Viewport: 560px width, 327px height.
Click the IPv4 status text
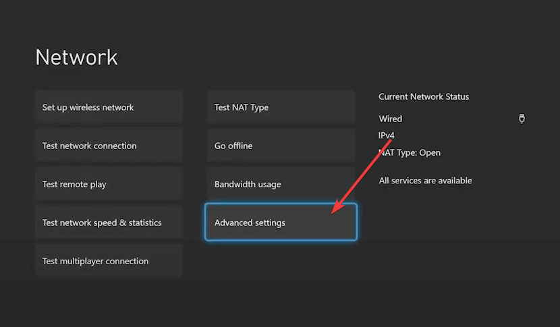pyautogui.click(x=387, y=136)
